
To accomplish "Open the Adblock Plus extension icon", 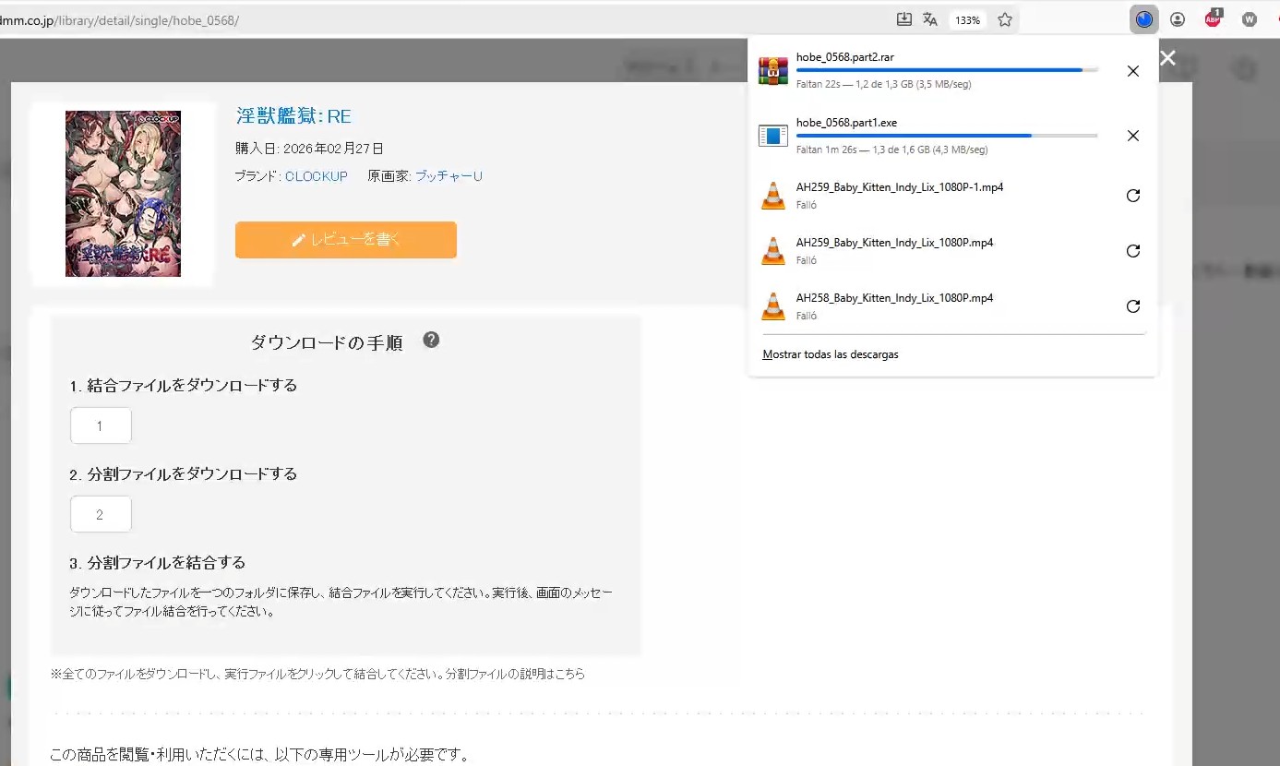I will pyautogui.click(x=1214, y=18).
